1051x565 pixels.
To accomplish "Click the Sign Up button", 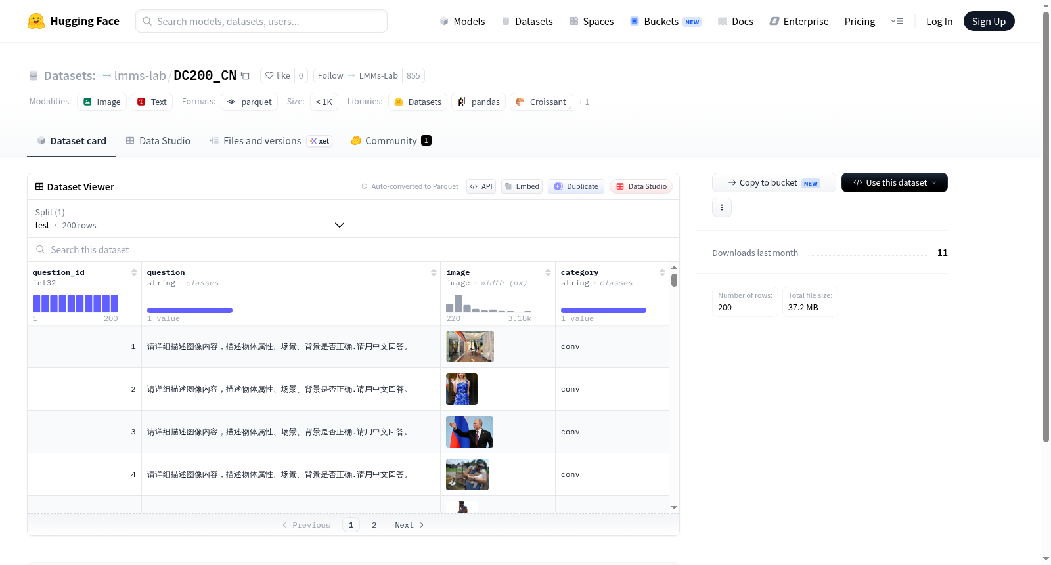I will [x=989, y=22].
